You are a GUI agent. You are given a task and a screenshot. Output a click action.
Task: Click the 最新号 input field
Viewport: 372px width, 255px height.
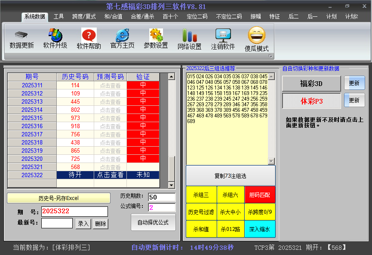pyautogui.click(x=57, y=223)
